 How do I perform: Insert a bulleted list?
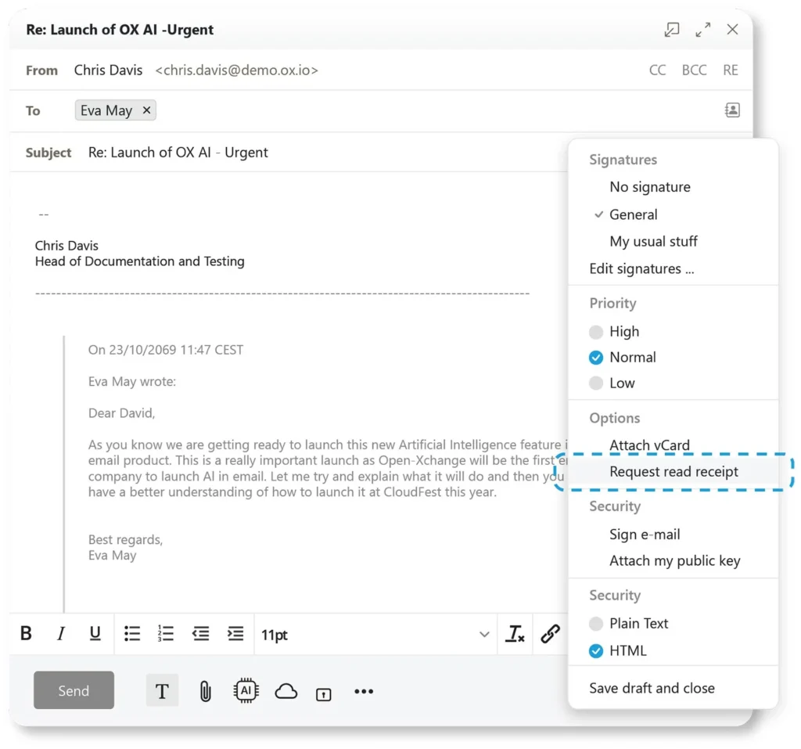[132, 634]
